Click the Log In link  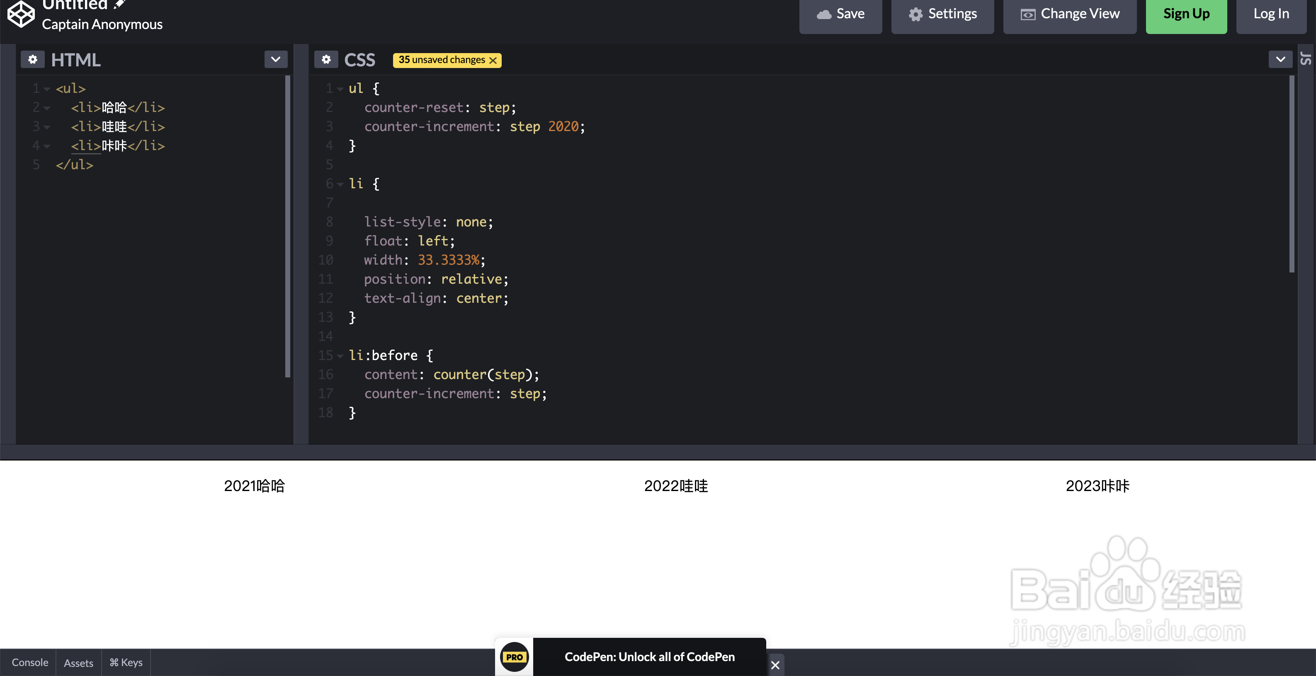tap(1271, 14)
